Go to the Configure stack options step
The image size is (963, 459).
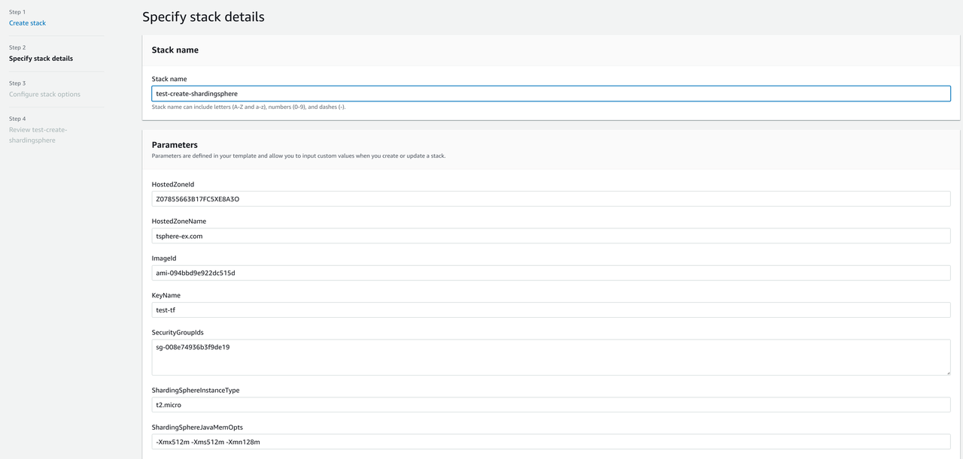(44, 95)
